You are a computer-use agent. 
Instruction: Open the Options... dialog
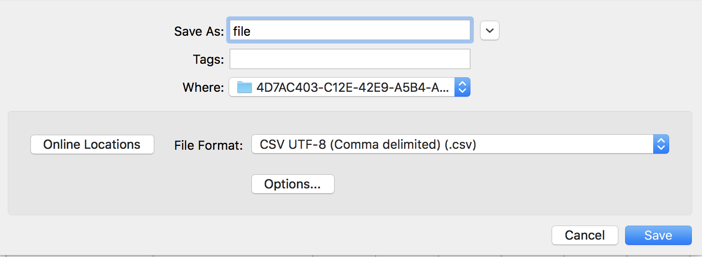292,184
